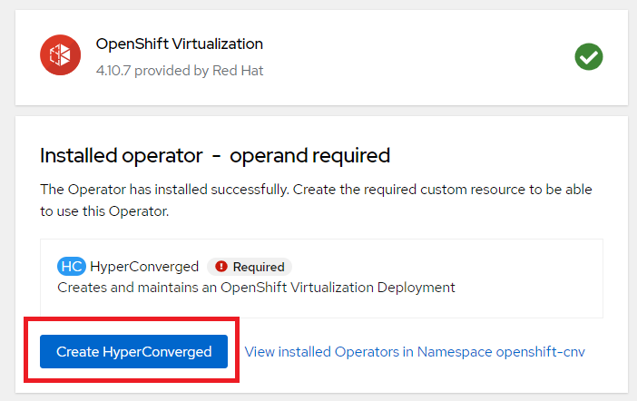Select the Required status label

point(250,267)
